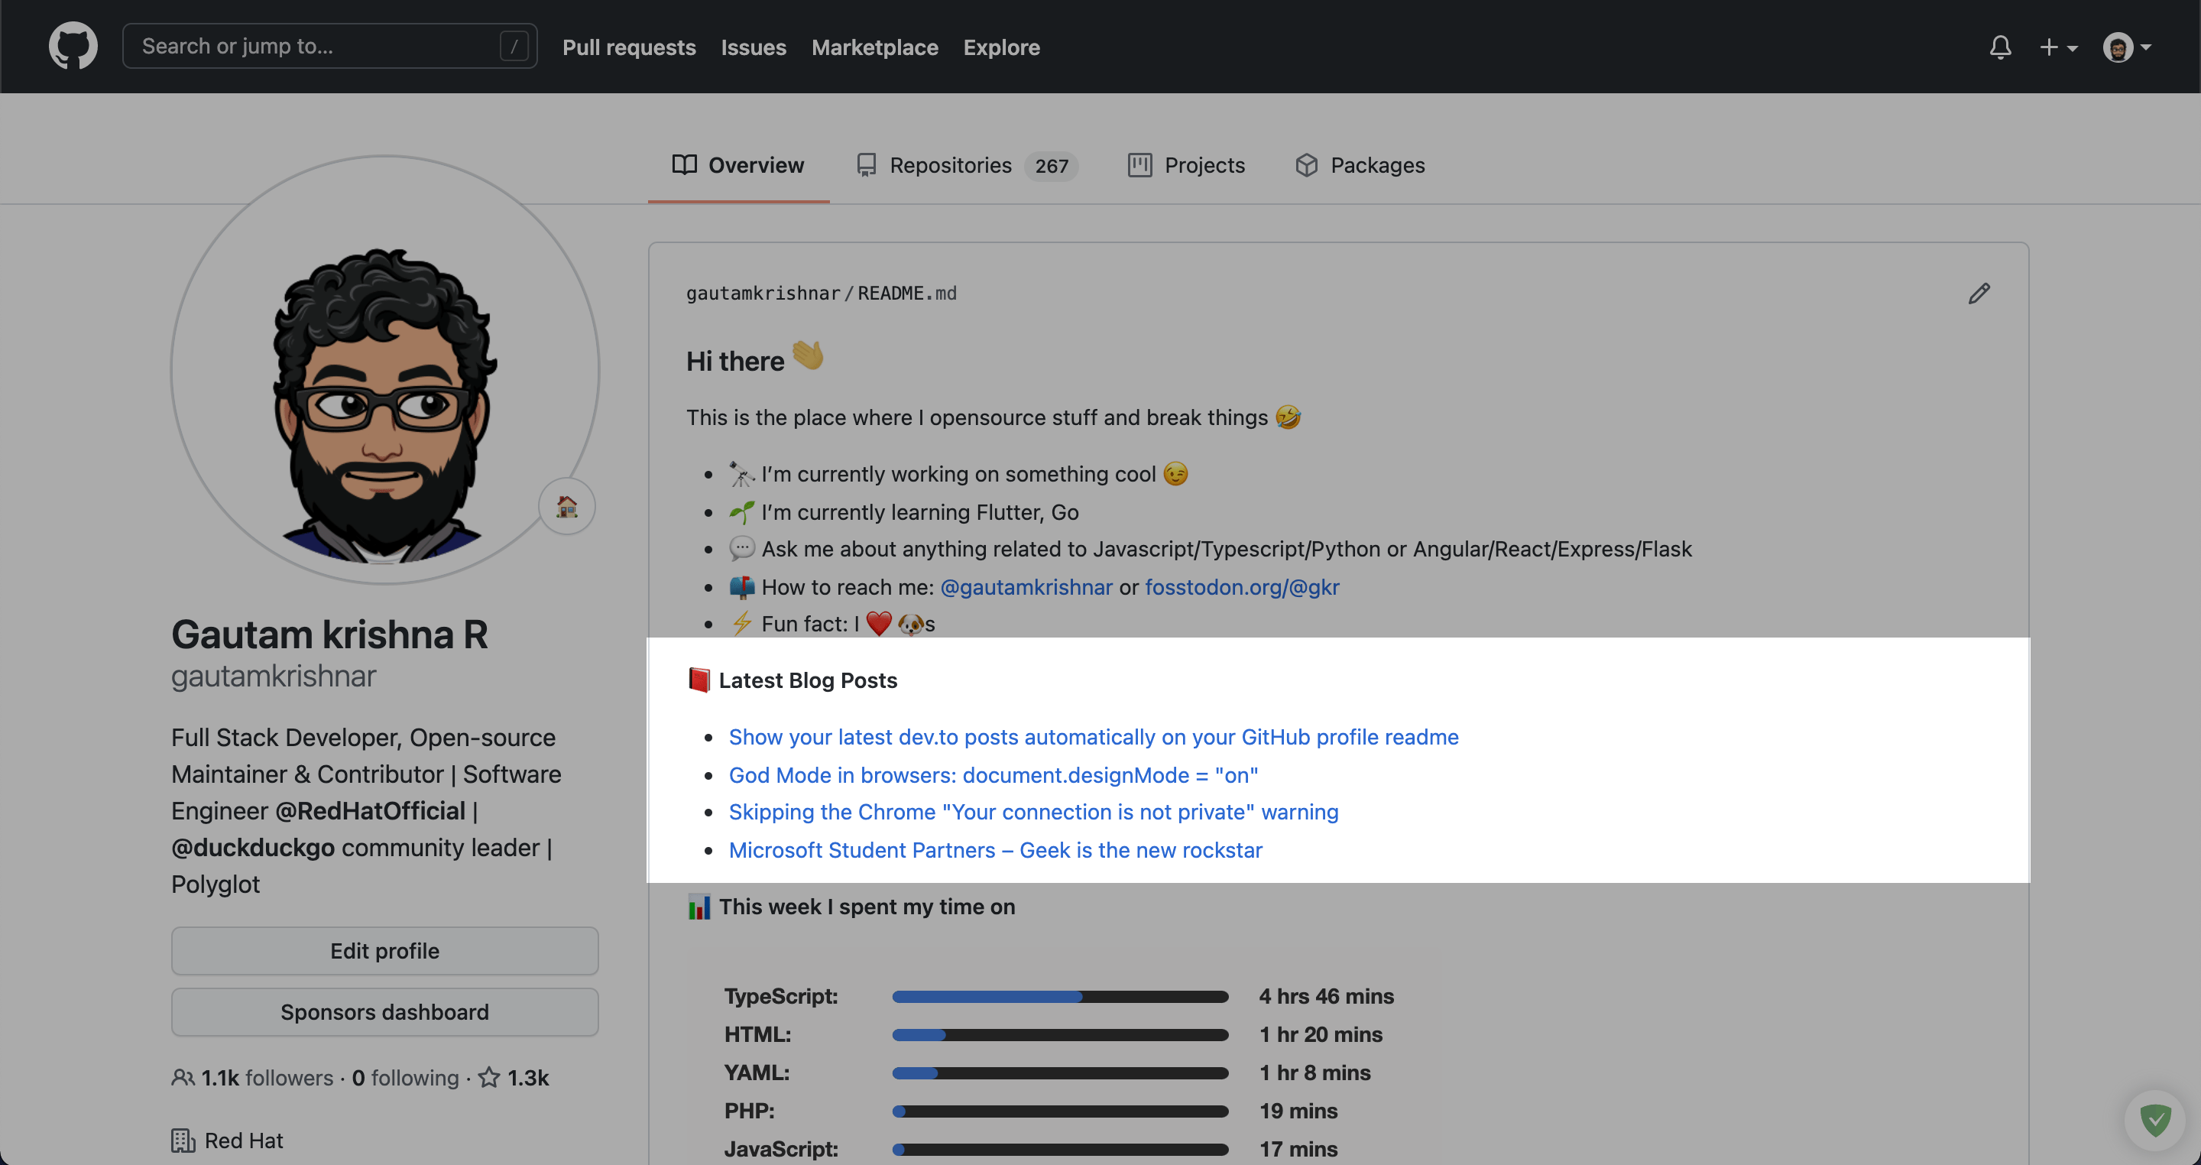
Task: Open the notifications bell
Action: pyautogui.click(x=2000, y=47)
